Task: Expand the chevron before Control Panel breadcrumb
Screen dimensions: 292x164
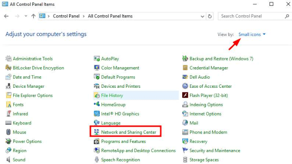Action: pos(48,17)
